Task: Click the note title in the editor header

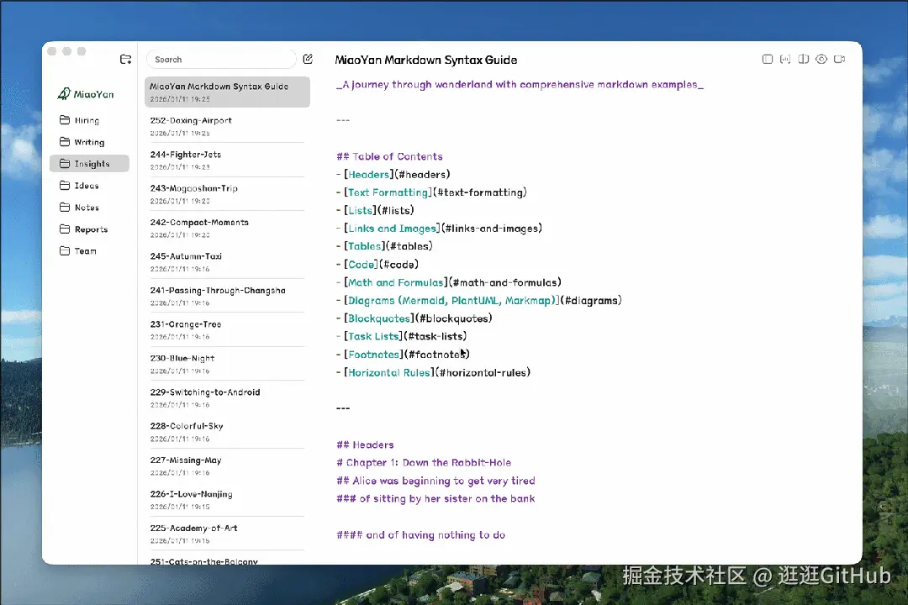Action: click(425, 60)
